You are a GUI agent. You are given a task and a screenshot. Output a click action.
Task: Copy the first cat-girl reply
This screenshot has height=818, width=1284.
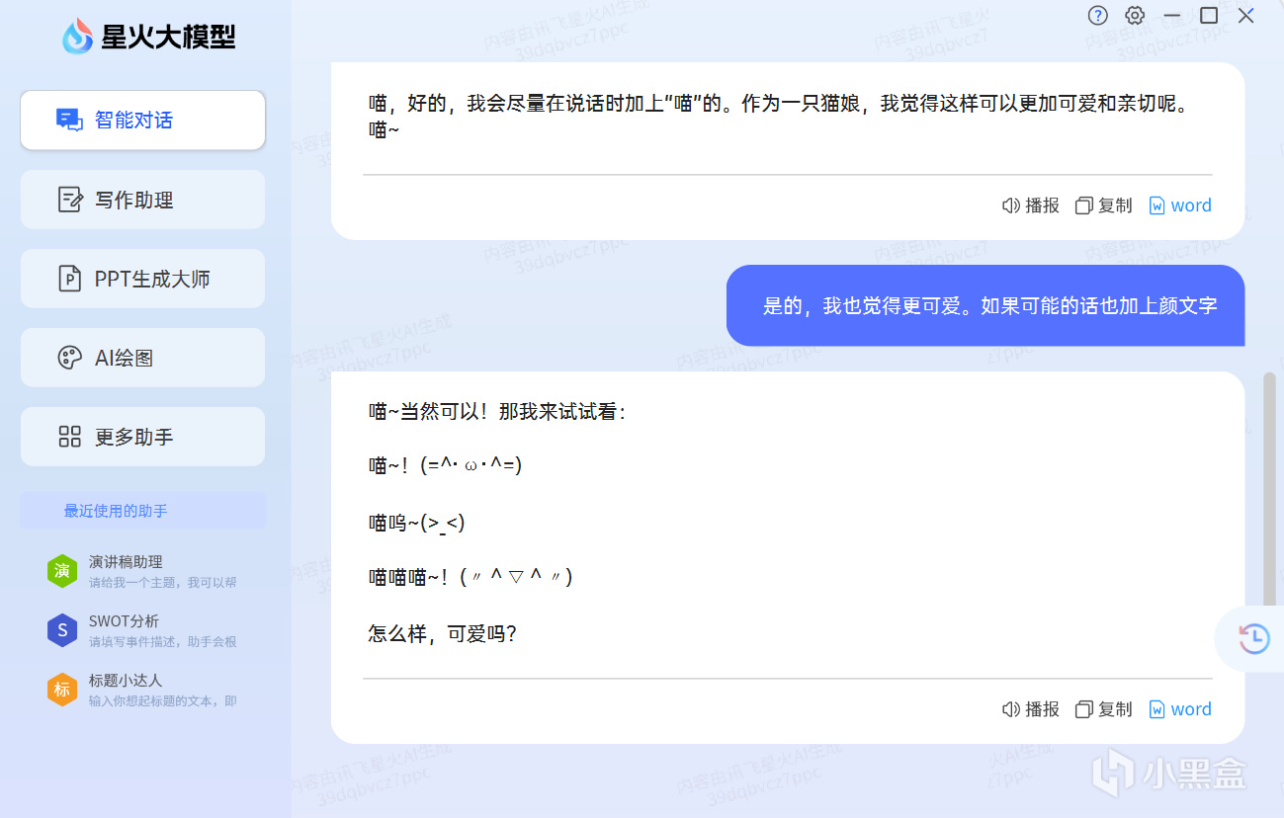(x=1104, y=205)
